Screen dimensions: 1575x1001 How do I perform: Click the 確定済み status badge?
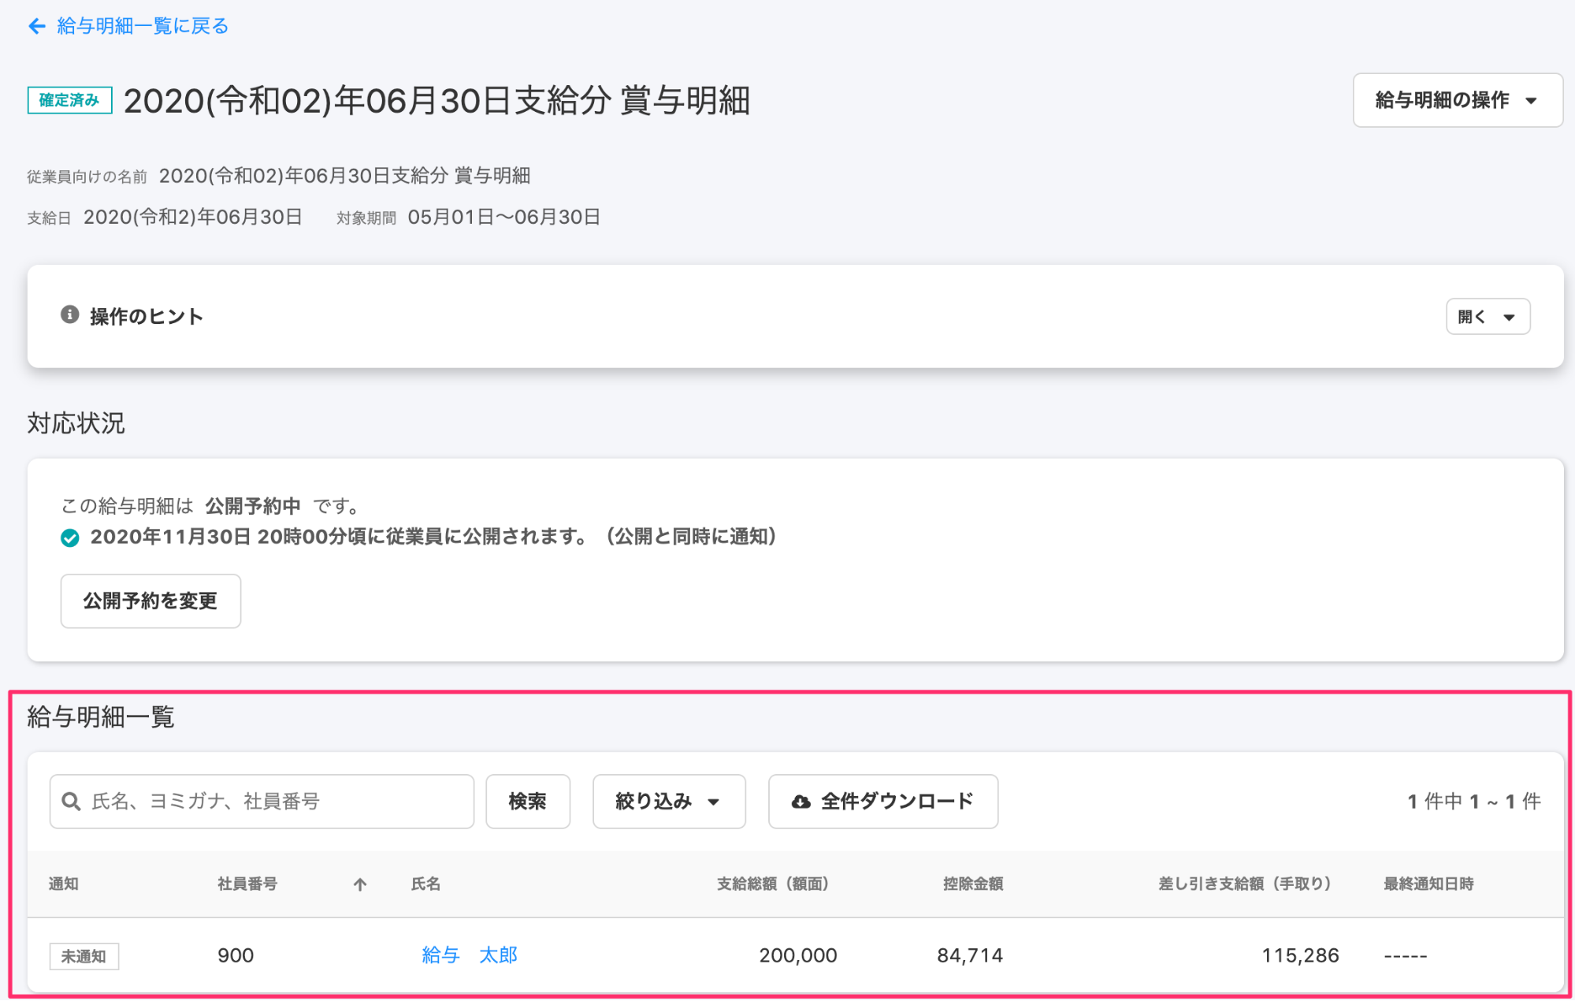pyautogui.click(x=69, y=100)
